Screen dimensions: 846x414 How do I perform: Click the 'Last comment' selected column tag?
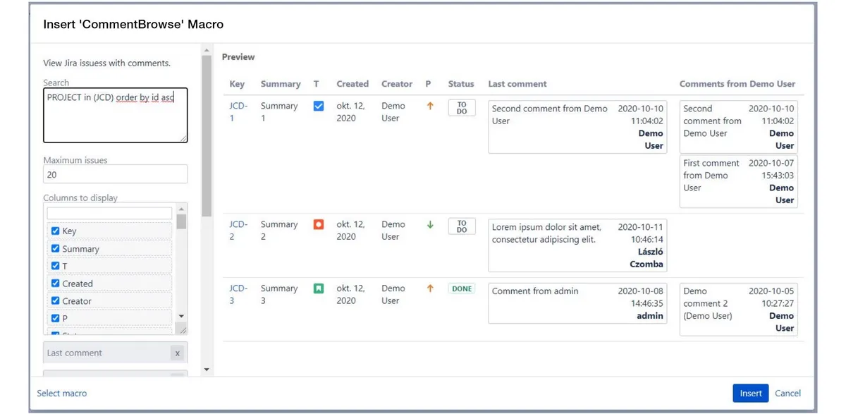pyautogui.click(x=116, y=353)
